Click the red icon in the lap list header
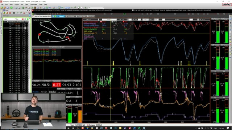This screenshot has height=130, width=232. 22,19
